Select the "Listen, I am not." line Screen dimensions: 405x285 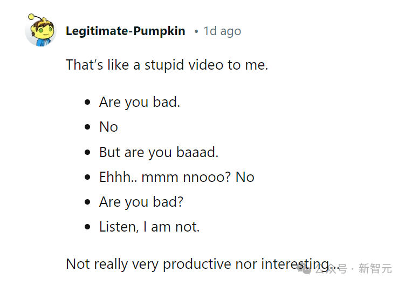(x=149, y=227)
